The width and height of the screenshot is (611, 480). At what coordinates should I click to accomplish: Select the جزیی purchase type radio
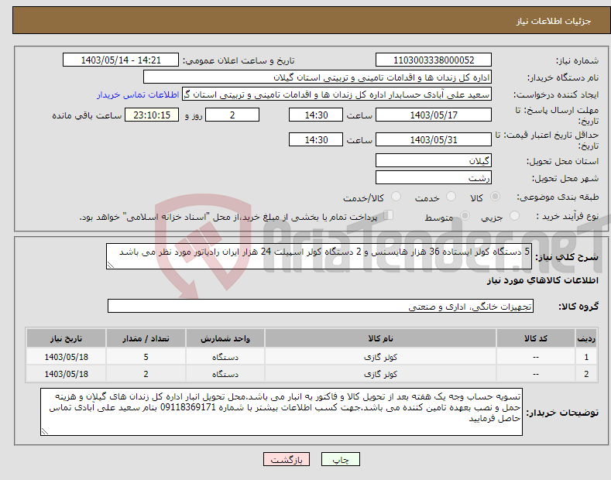click(514, 216)
